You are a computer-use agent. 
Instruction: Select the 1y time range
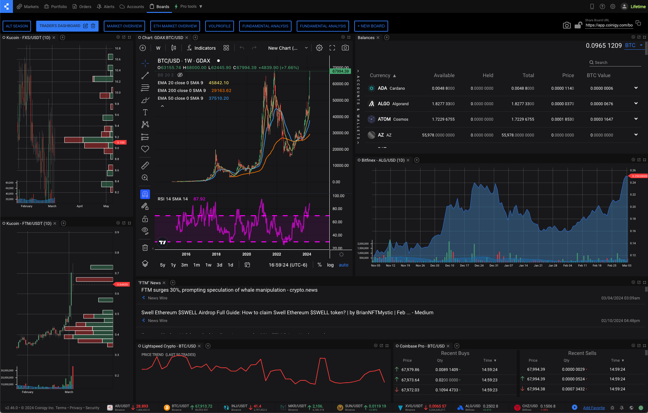(173, 265)
